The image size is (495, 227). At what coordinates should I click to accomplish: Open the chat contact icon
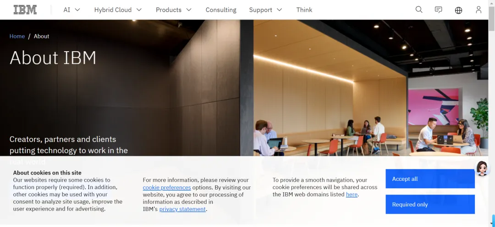(439, 10)
